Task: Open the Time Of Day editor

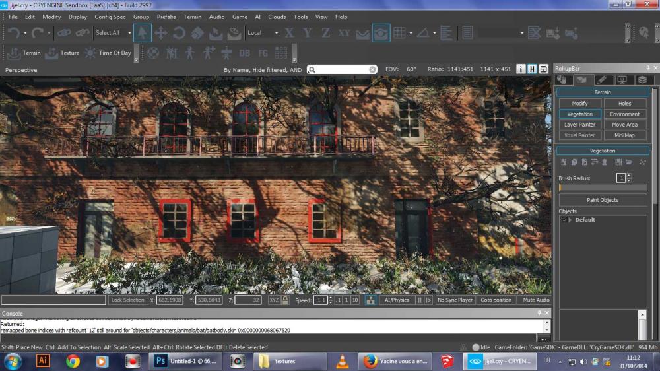Action: tap(108, 53)
